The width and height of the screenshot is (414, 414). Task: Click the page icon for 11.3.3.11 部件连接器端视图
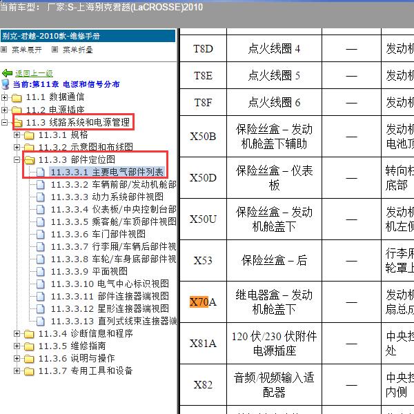pyautogui.click(x=41, y=296)
